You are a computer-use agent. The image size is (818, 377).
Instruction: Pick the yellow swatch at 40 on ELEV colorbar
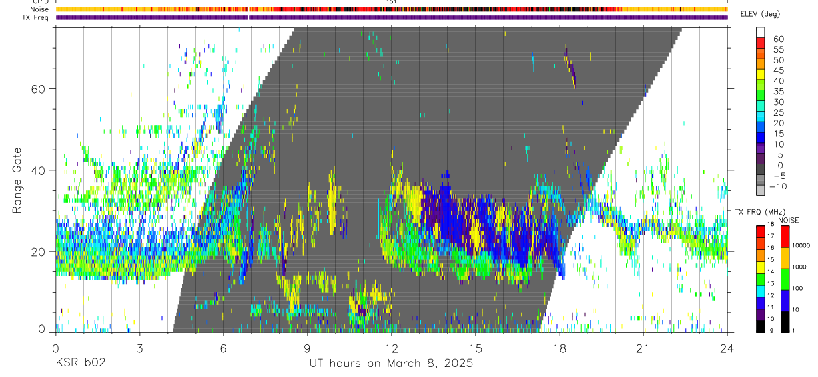(761, 74)
